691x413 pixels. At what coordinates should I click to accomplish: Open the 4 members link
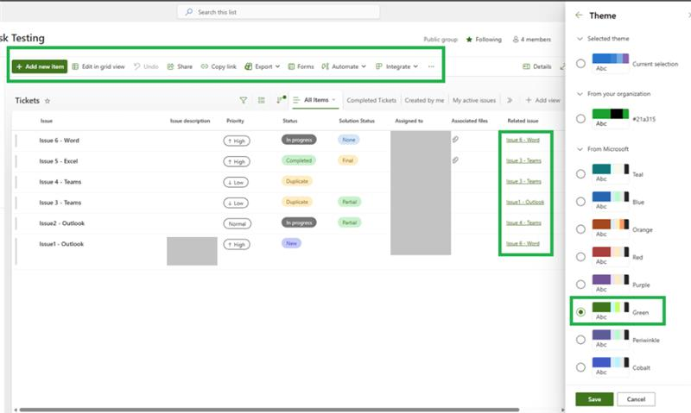coord(531,39)
